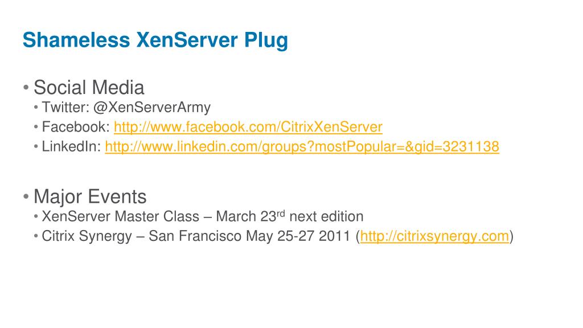Image resolution: width=583 pixels, height=328 pixels.
Task: Select the XenServer Master Class text
Action: click(x=121, y=217)
